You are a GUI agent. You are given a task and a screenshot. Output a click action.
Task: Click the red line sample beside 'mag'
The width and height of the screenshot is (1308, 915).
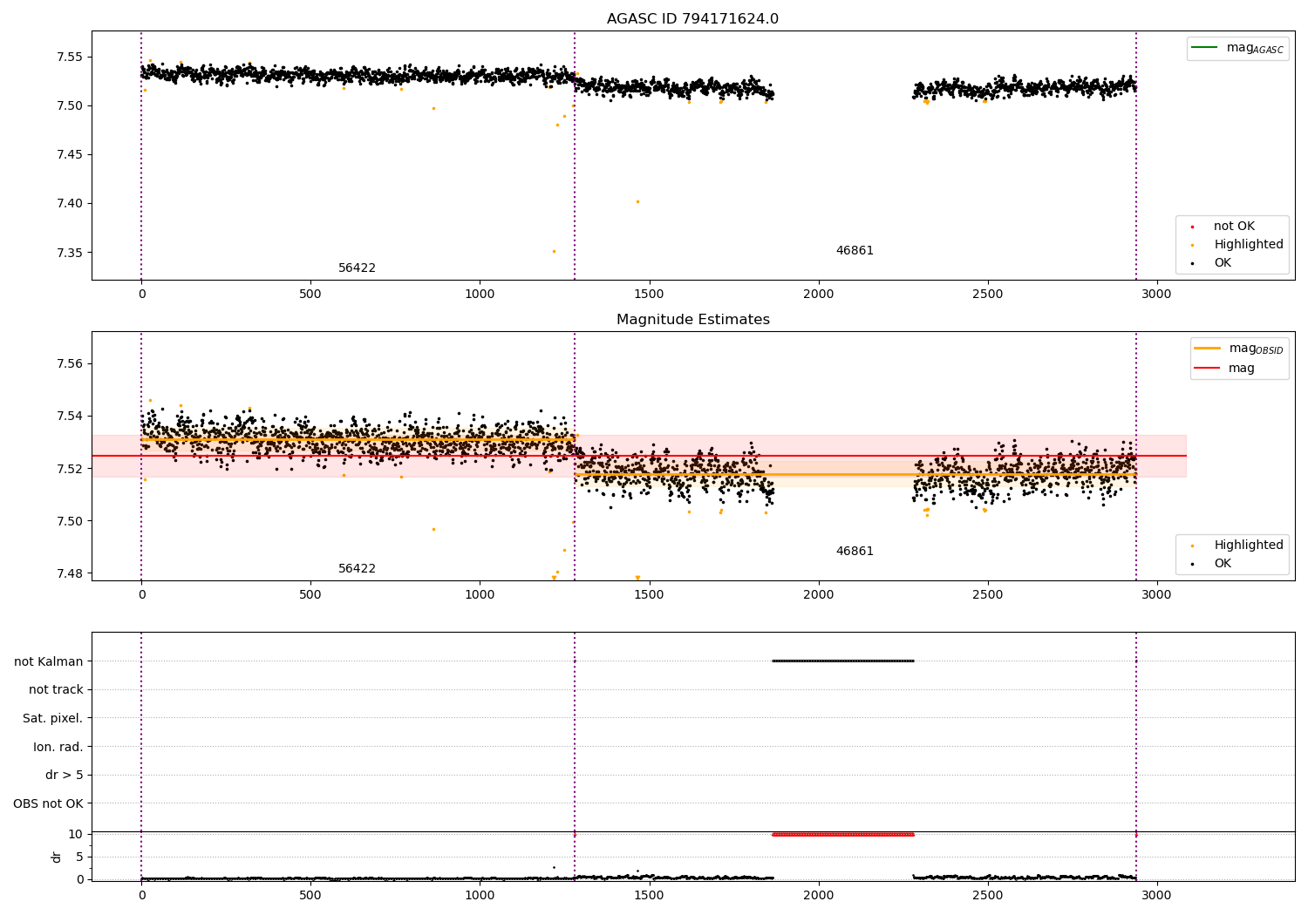click(x=1208, y=368)
